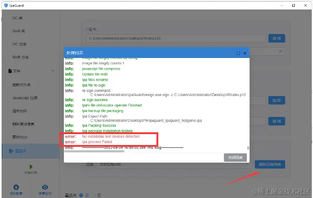Click the green play icon above 开始处理
This screenshot has height=198, width=313.
coord(31,167)
